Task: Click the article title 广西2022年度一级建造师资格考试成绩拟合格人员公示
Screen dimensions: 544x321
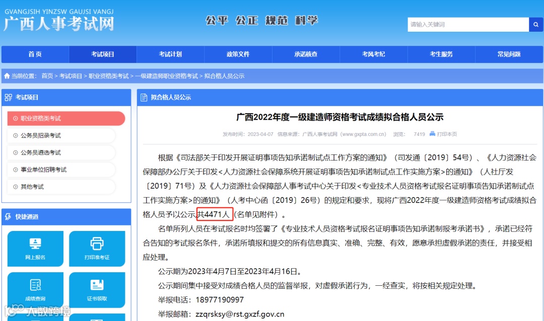Action: pyautogui.click(x=339, y=117)
